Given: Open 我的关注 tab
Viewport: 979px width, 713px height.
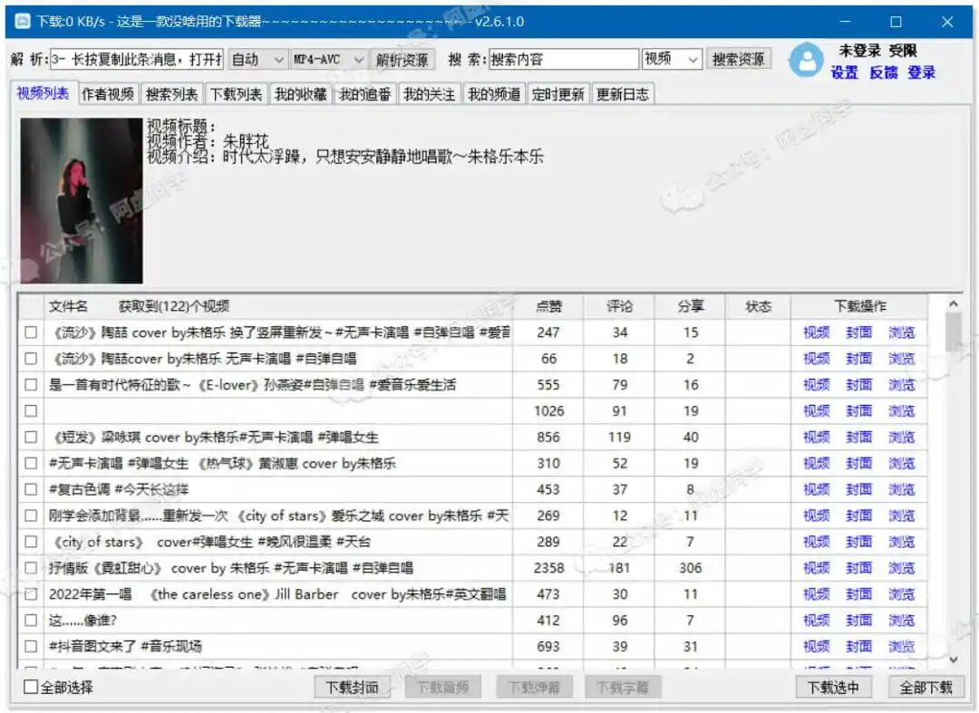Looking at the screenshot, I should [430, 94].
